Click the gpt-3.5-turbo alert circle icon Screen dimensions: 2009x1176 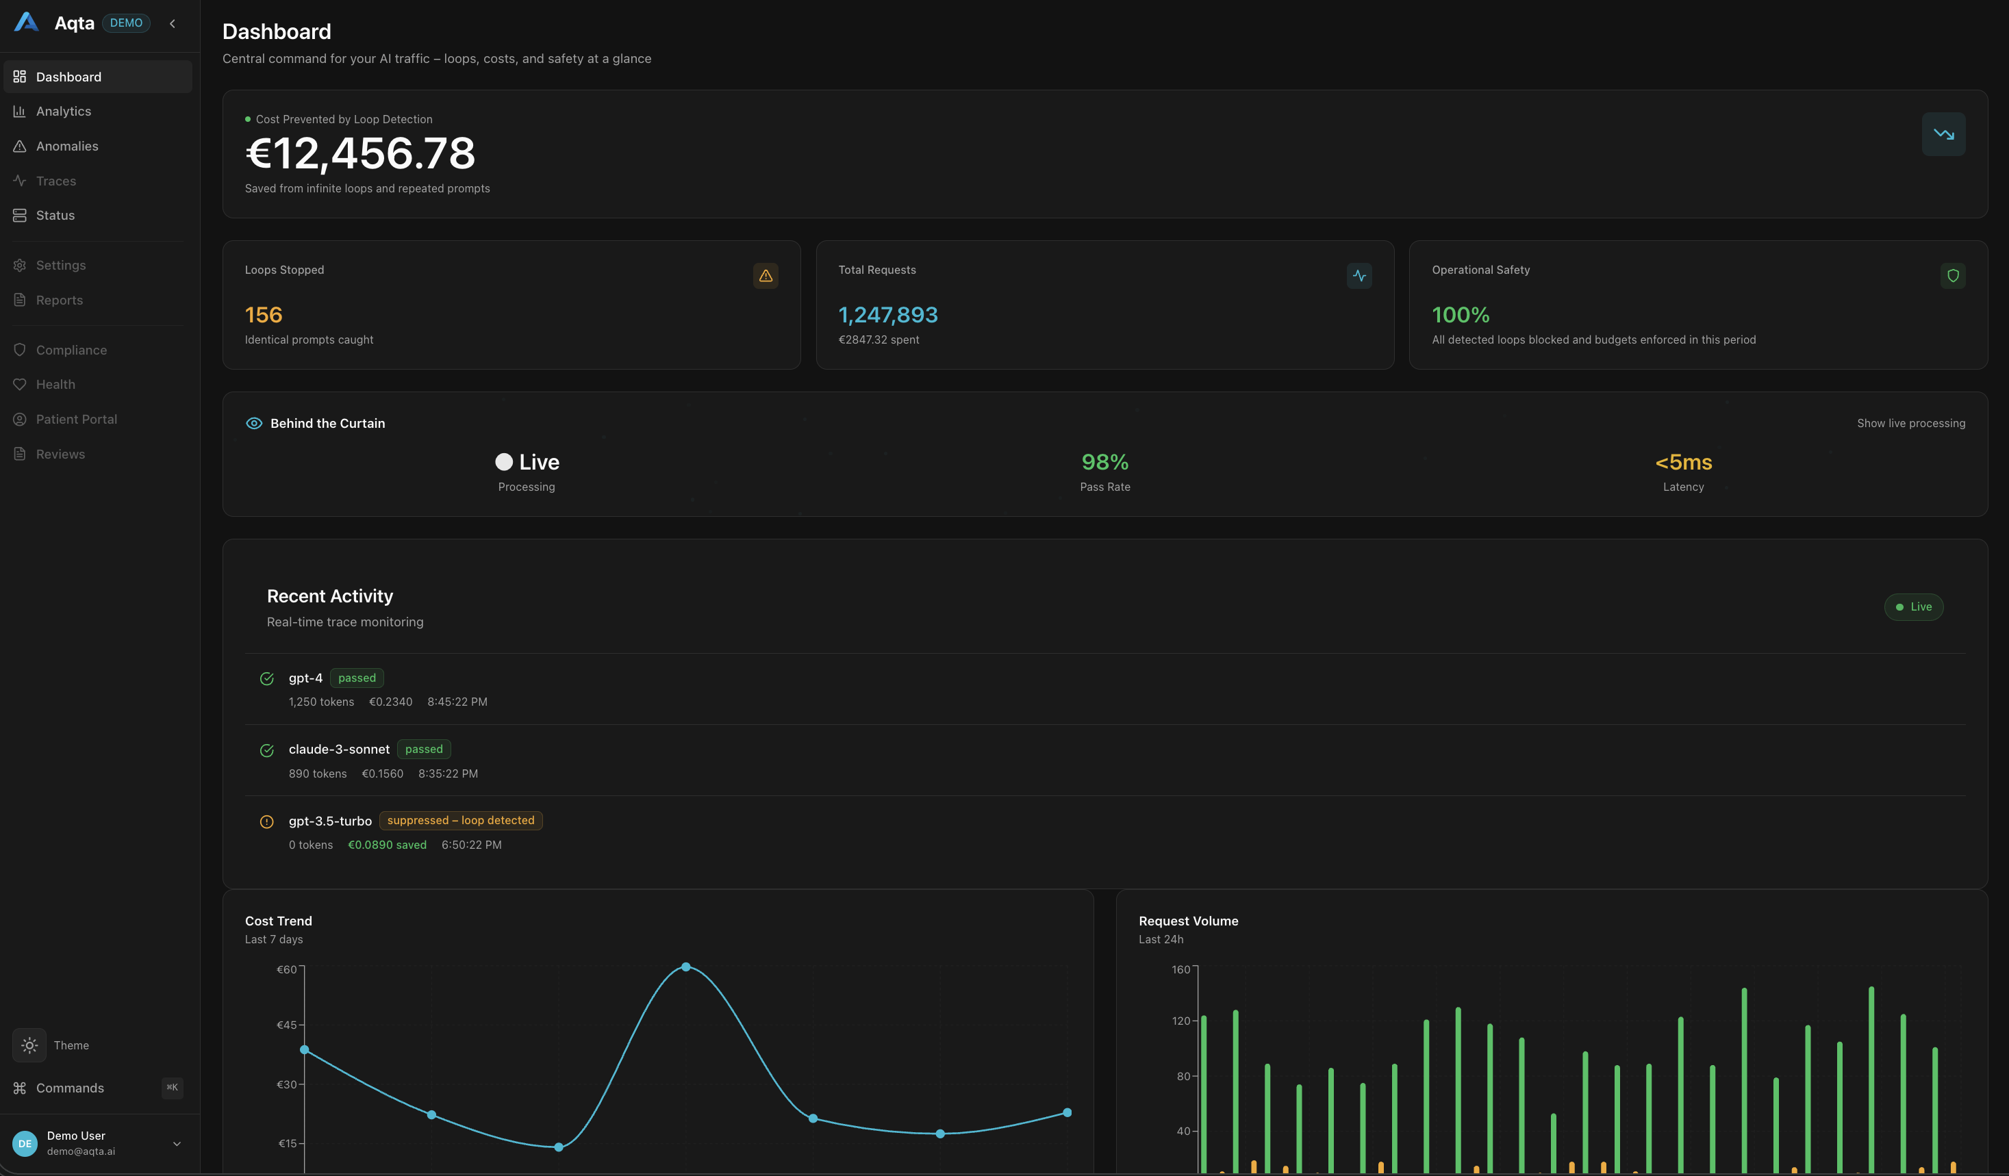[266, 821]
